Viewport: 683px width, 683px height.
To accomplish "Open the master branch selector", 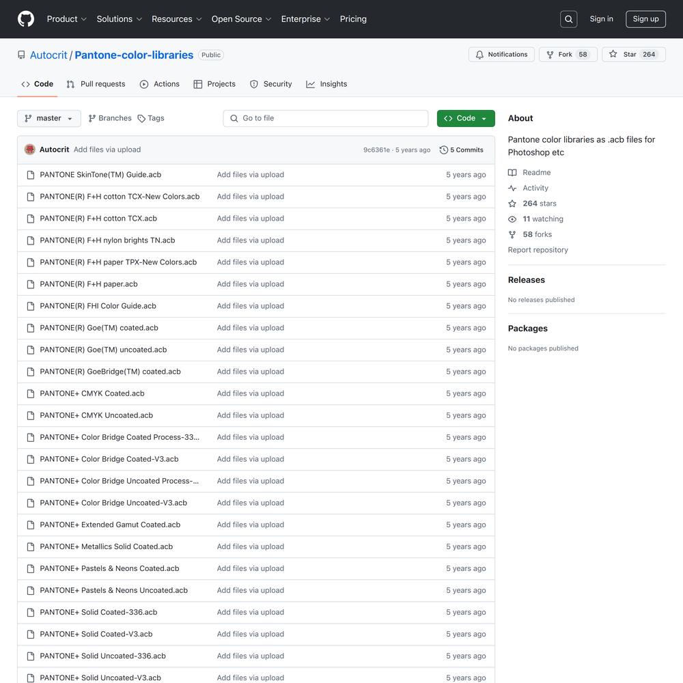I will 48,118.
